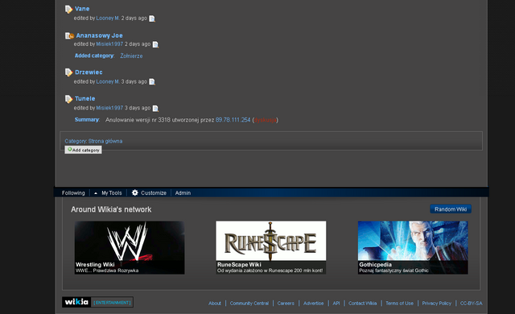Visit Looney M. profile under Vane
The width and height of the screenshot is (515, 314).
(x=108, y=18)
